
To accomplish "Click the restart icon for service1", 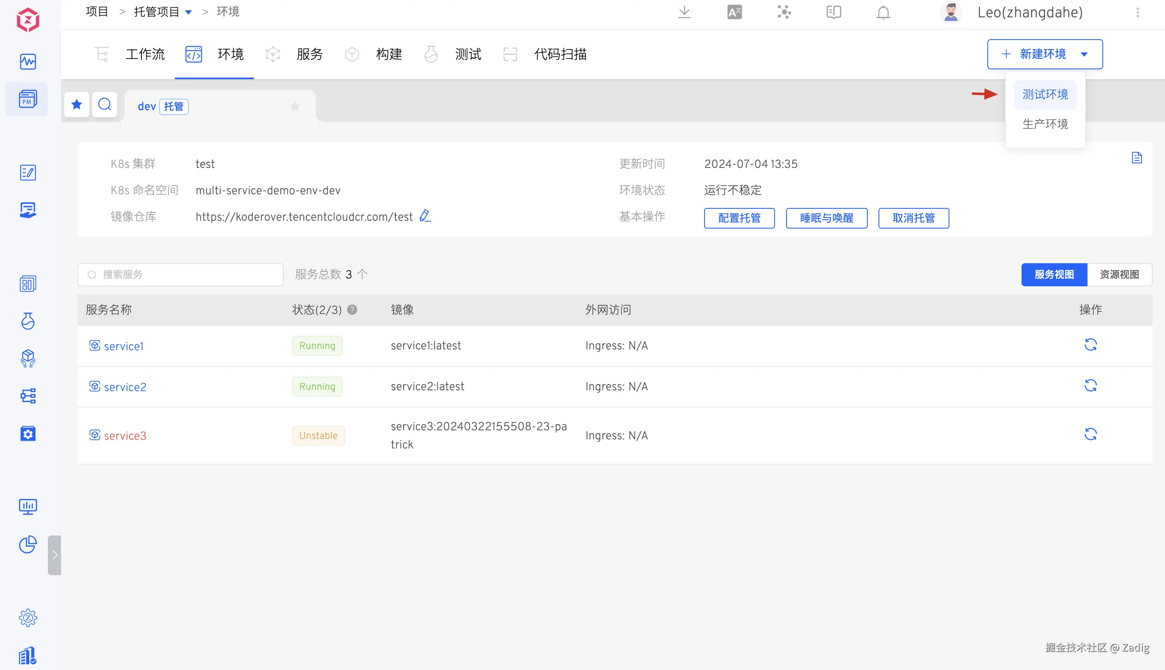I will pyautogui.click(x=1090, y=344).
